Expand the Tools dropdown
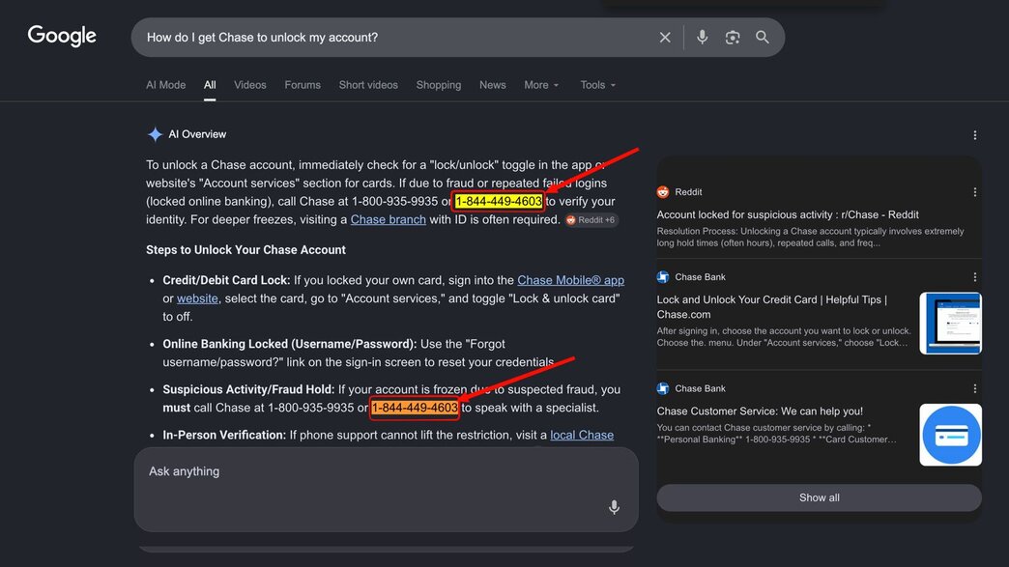This screenshot has width=1009, height=567. (598, 85)
